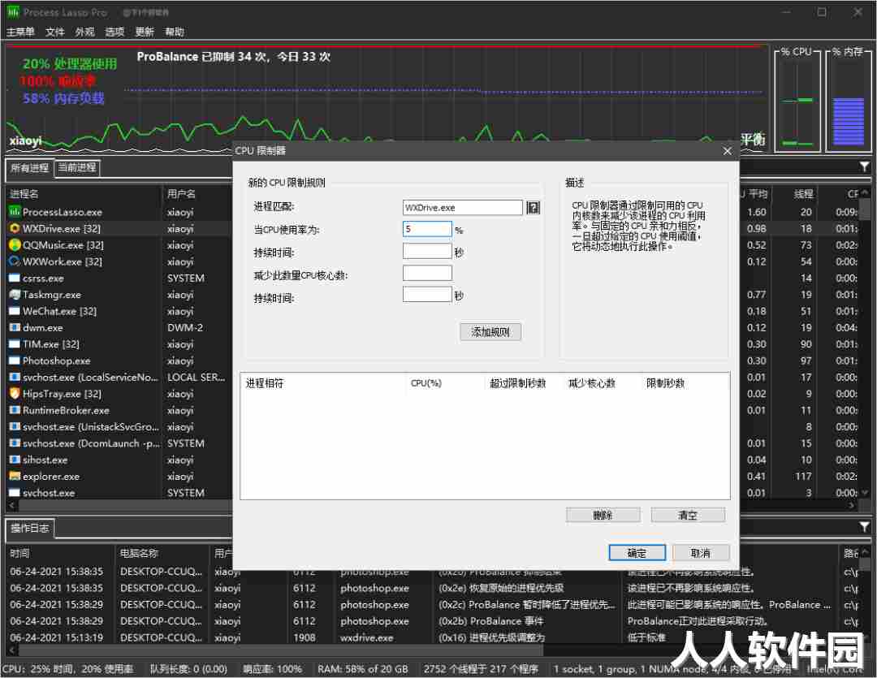Open the 更新 menu
The width and height of the screenshot is (877, 678).
pos(145,32)
